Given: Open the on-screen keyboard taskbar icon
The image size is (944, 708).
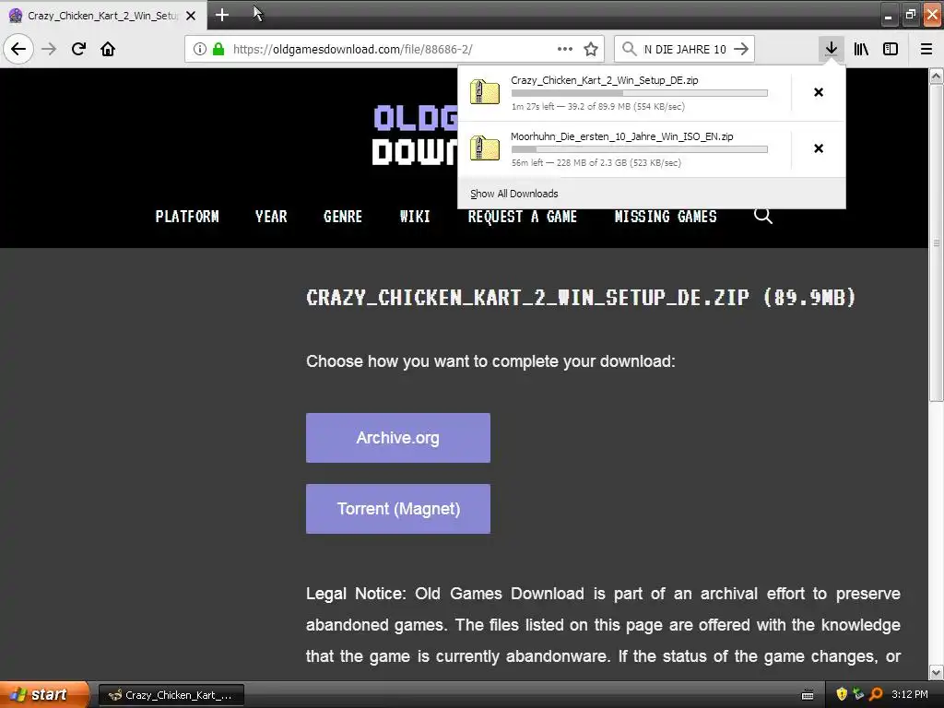Looking at the screenshot, I should pos(808,695).
